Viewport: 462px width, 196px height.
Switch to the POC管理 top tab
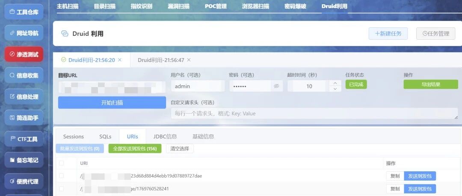[x=216, y=6]
